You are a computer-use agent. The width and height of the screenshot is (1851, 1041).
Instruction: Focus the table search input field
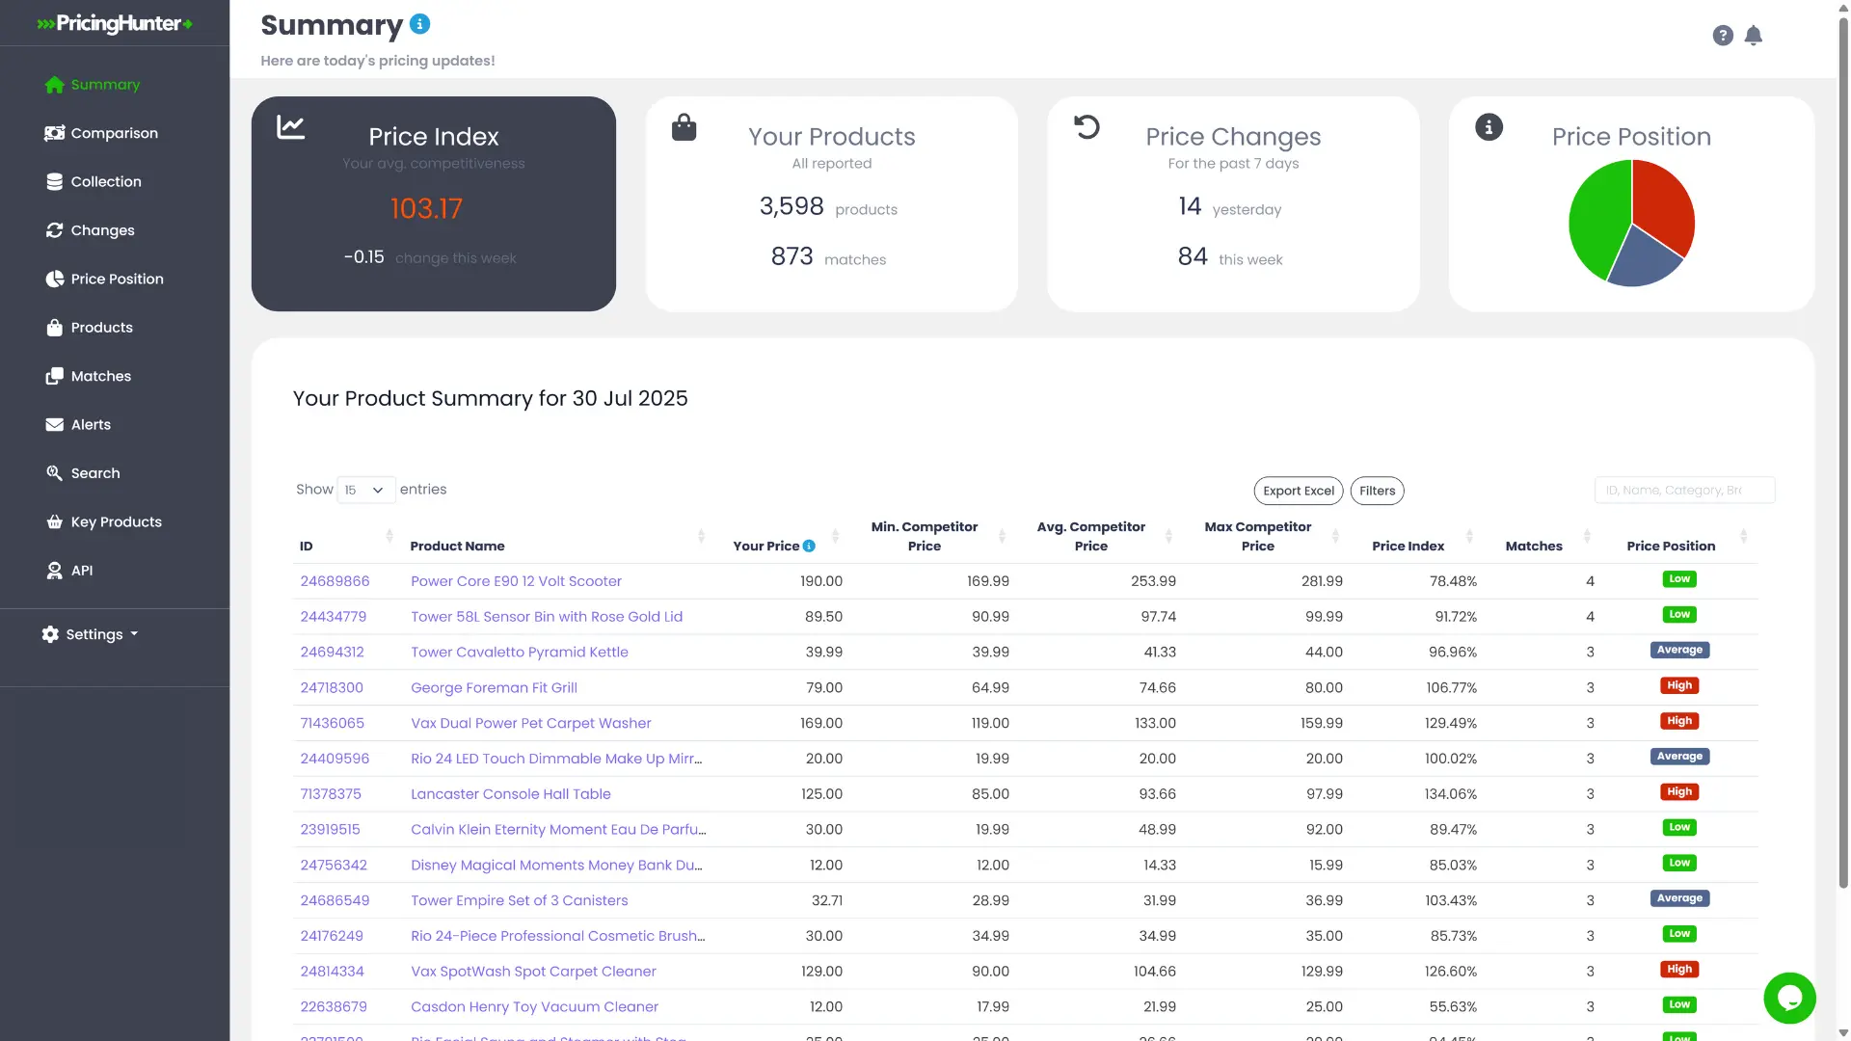[x=1684, y=490]
